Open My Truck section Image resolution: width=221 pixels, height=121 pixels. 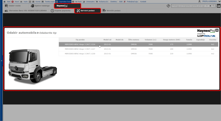(78, 2)
